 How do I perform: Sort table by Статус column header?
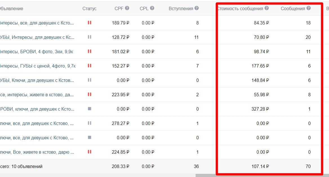pyautogui.click(x=89, y=9)
